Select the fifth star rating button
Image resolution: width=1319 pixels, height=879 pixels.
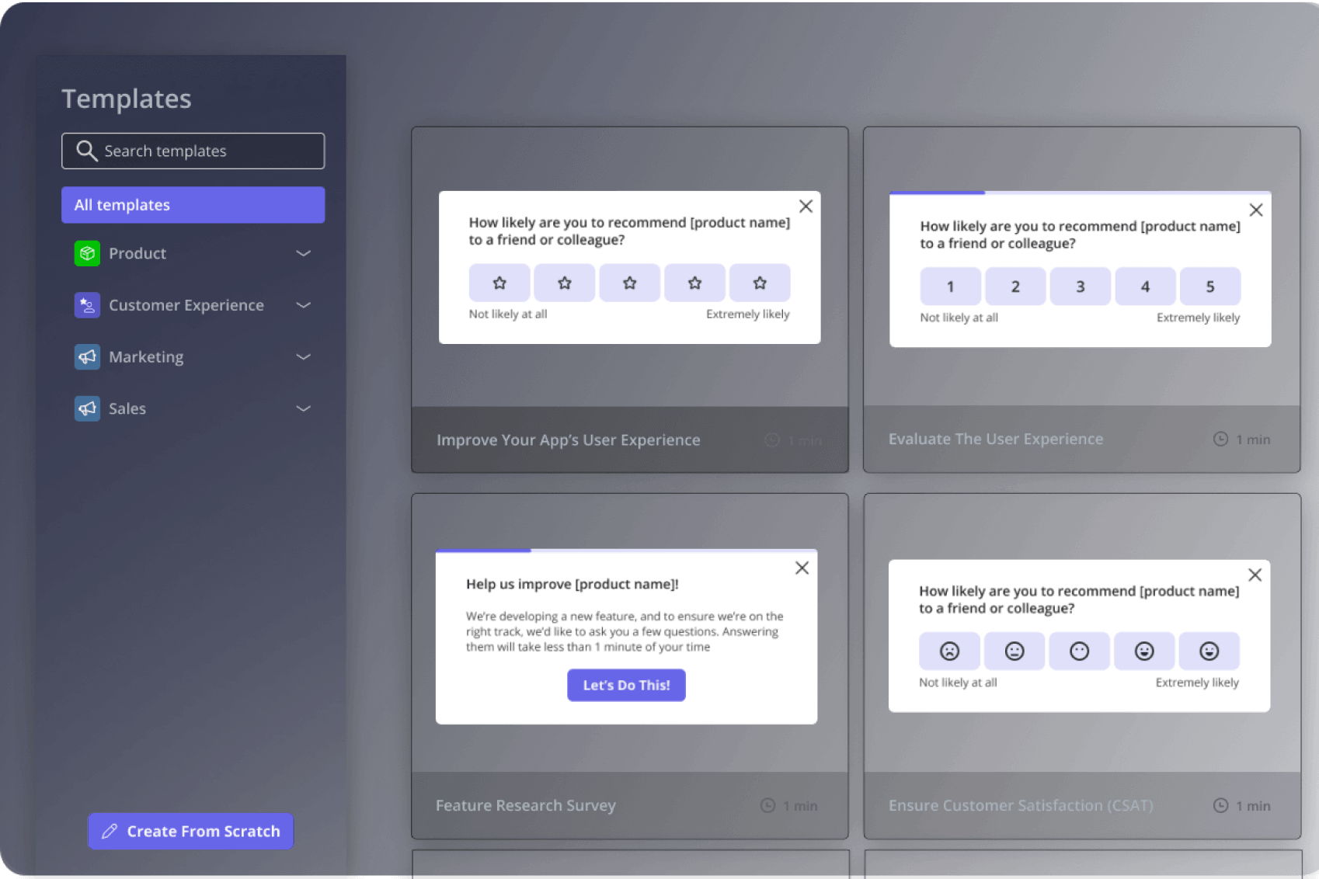click(760, 283)
